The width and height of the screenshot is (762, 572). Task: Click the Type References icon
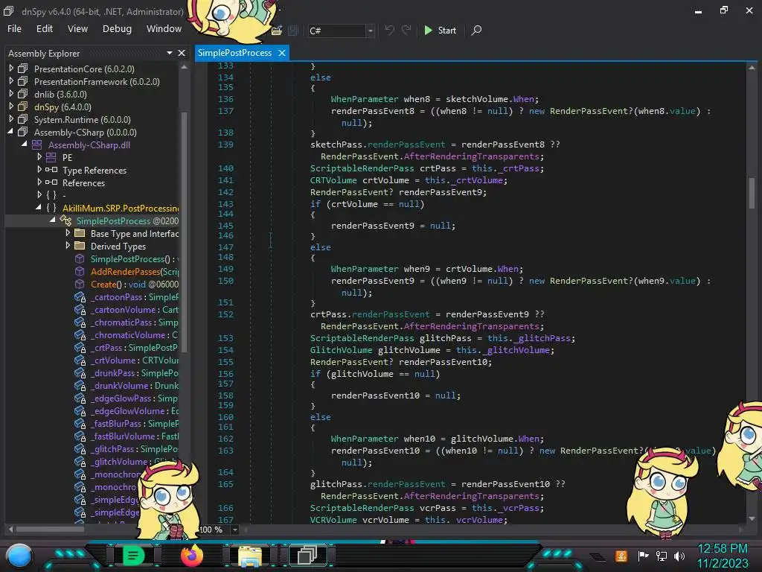click(x=51, y=170)
